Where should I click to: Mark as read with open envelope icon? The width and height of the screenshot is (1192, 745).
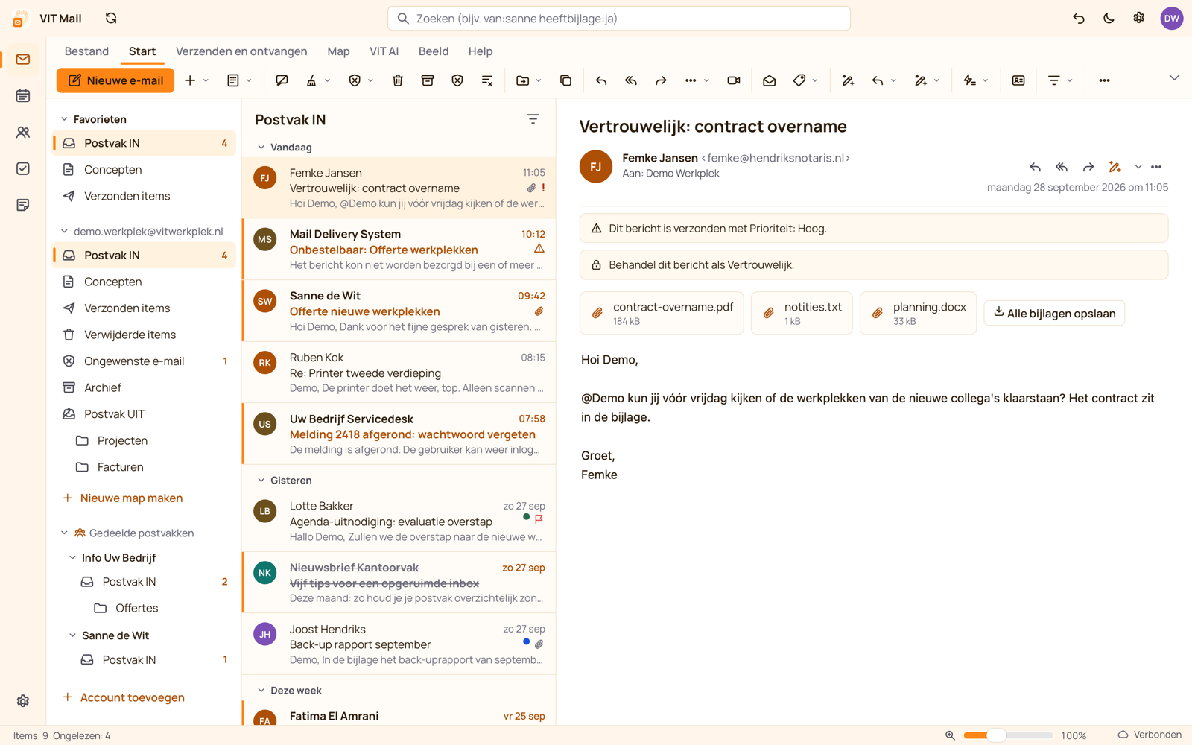tap(770, 80)
